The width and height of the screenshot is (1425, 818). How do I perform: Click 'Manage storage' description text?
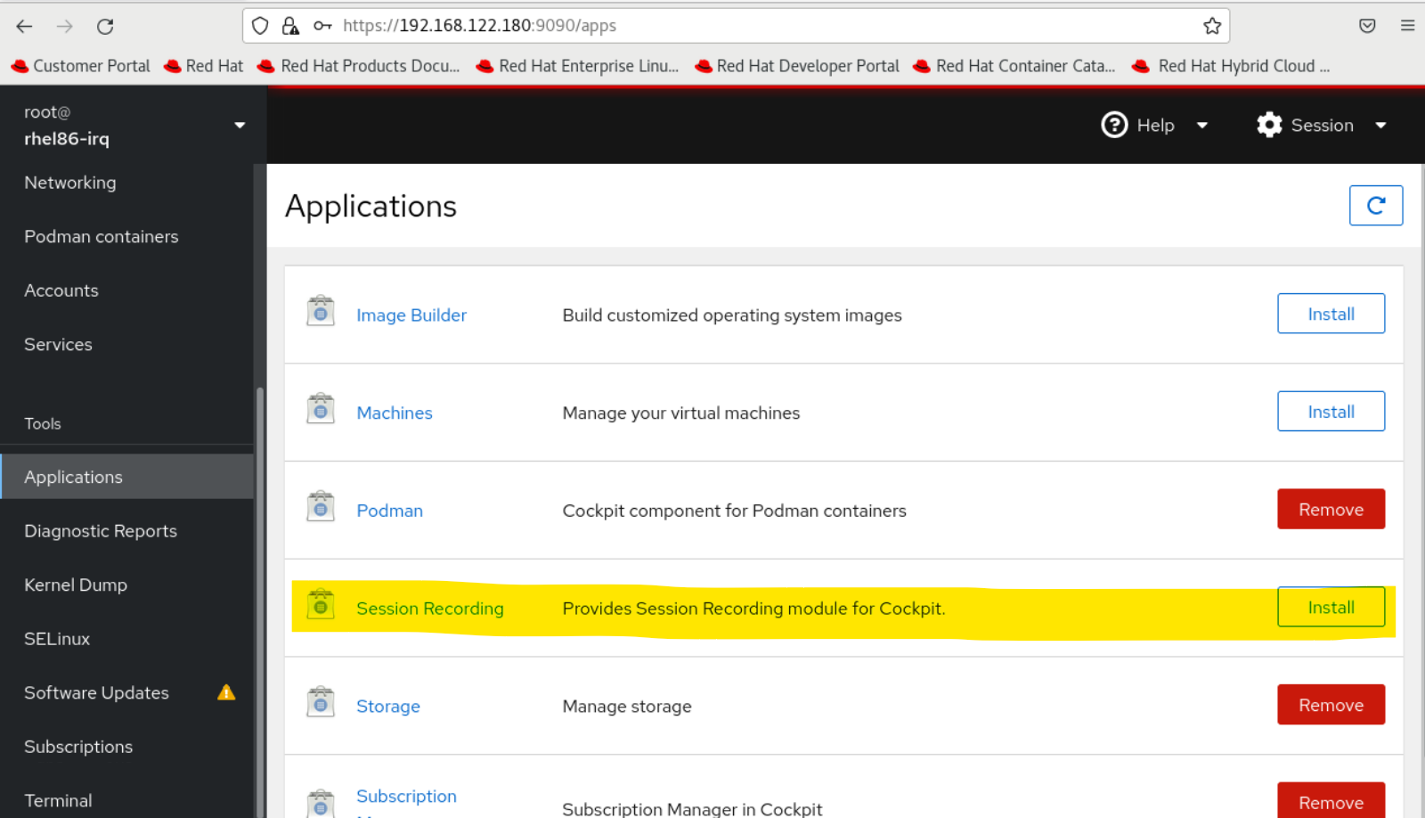coord(627,707)
